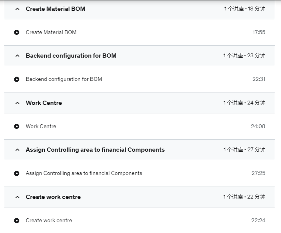Image resolution: width=281 pixels, height=233 pixels.
Task: Open the Create Material BOM lecture title
Action: click(51, 32)
